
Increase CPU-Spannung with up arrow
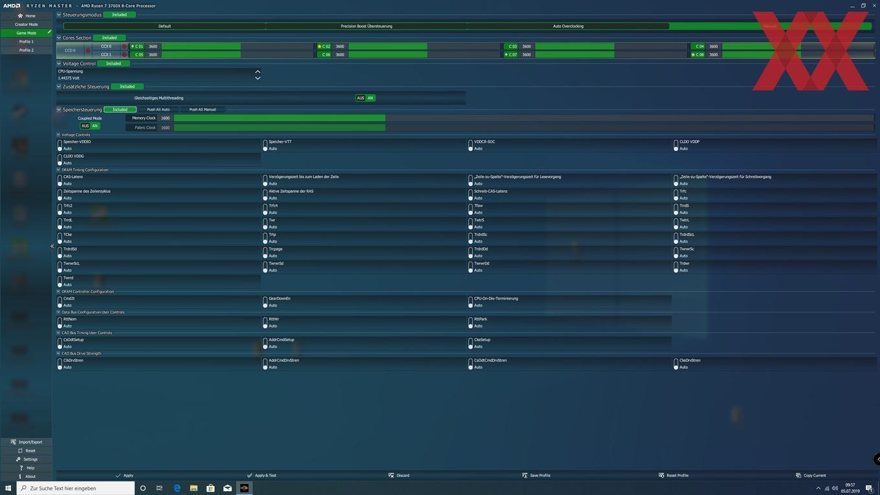tap(258, 71)
